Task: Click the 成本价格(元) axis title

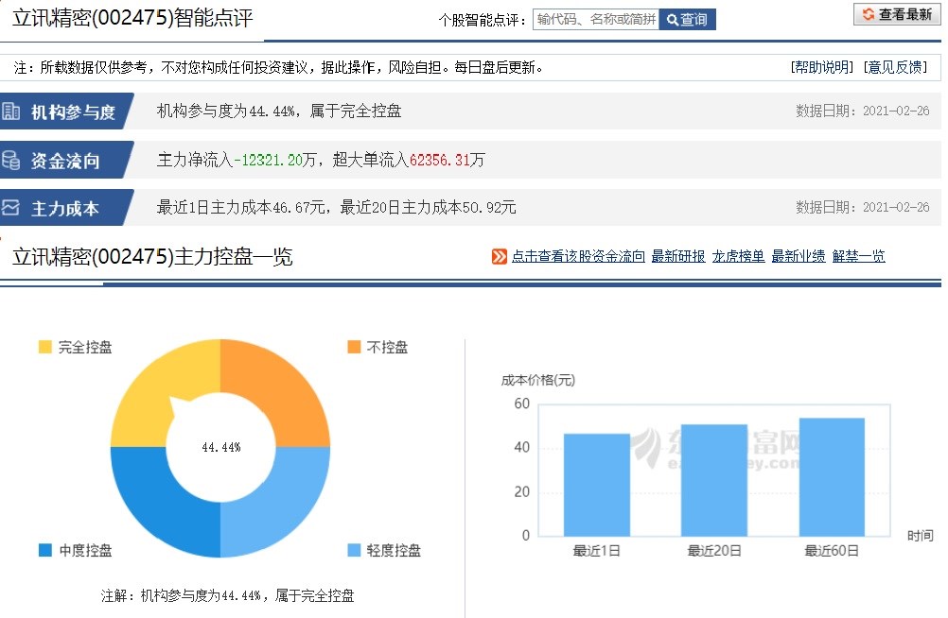Action: point(538,380)
